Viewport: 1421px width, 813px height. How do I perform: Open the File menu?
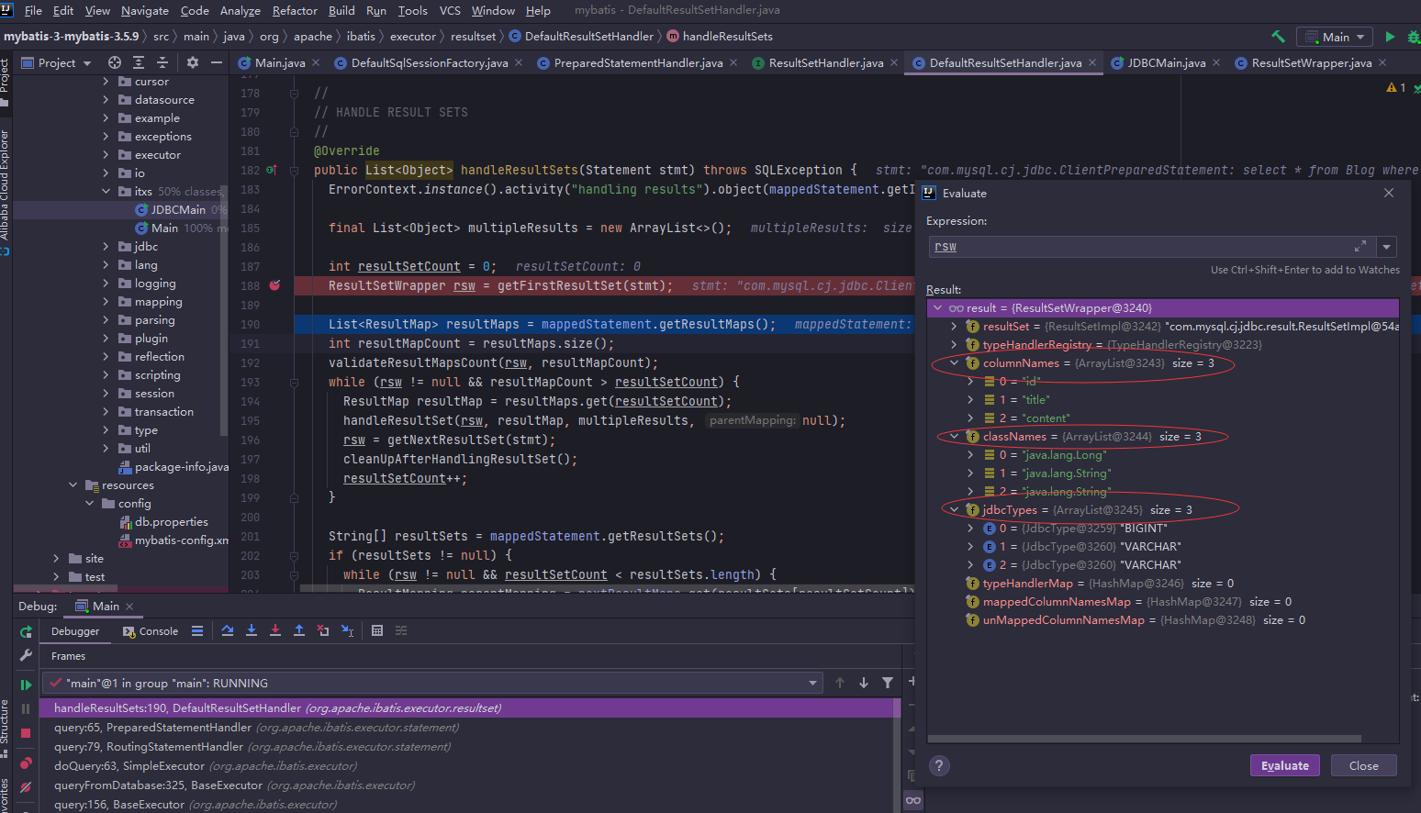(x=33, y=10)
